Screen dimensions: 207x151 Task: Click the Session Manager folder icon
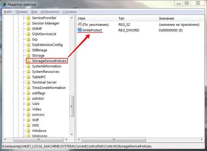click(x=28, y=23)
